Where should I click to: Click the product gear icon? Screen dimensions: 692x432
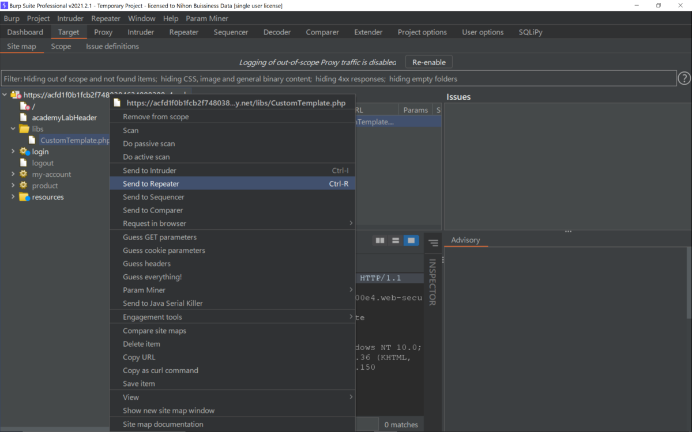click(23, 185)
